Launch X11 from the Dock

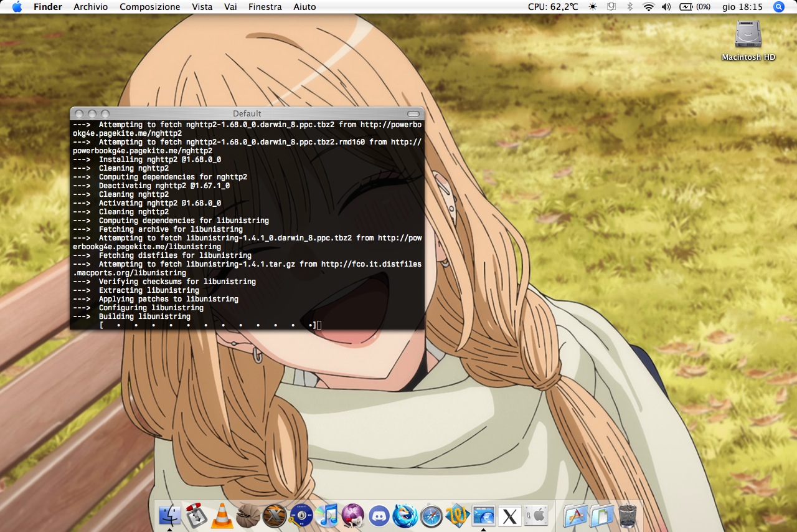point(509,516)
